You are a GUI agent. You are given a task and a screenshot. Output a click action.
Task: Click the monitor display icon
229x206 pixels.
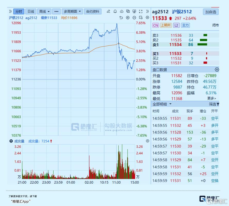(134, 11)
